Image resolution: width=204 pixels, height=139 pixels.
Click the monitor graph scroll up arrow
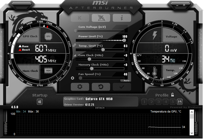pos(192,112)
